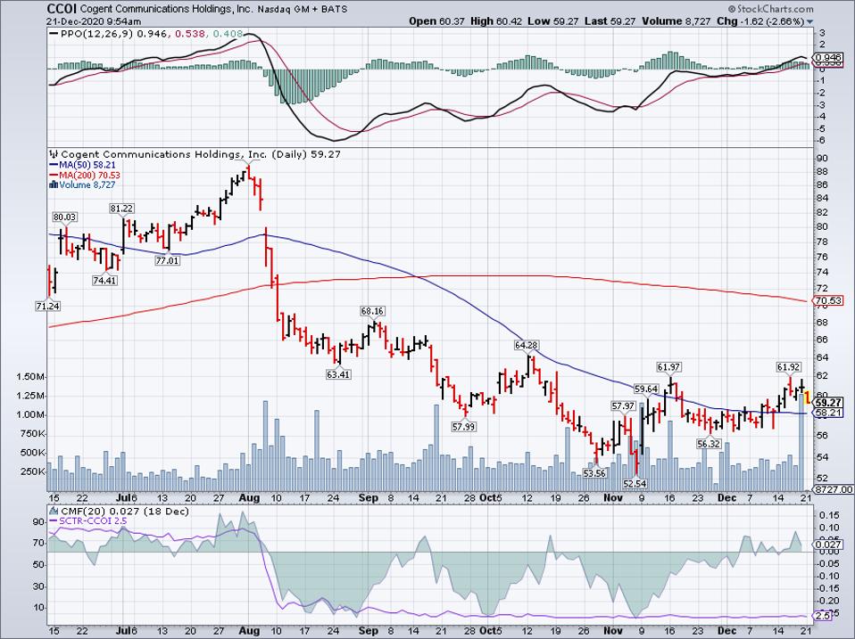The height and width of the screenshot is (639, 855).
Task: Click the 61.92 price peak label
Action: 789,367
